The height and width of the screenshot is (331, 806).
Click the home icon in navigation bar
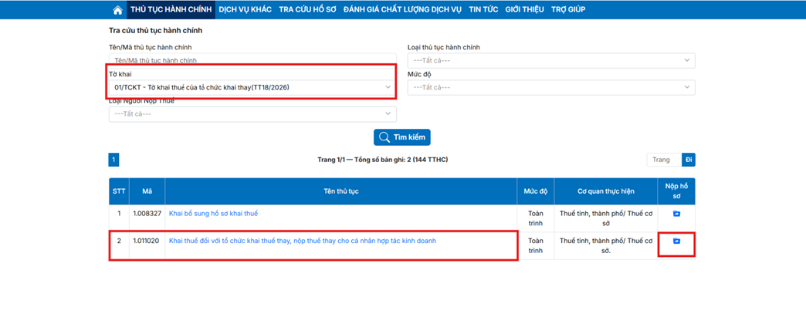(117, 10)
